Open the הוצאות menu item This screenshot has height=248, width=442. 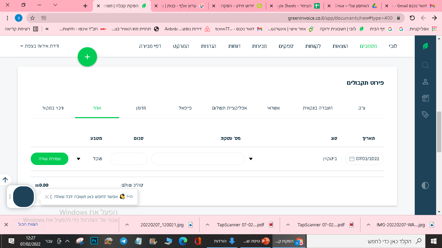click(340, 46)
